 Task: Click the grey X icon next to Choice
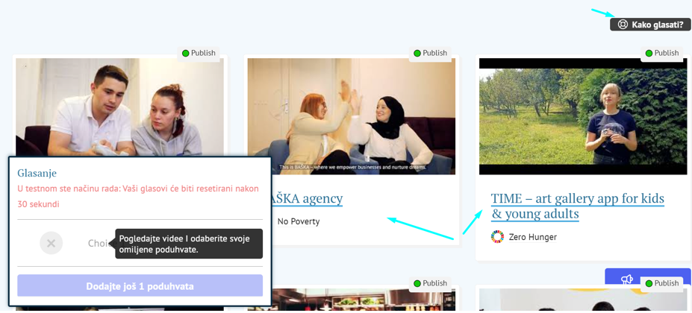(51, 243)
